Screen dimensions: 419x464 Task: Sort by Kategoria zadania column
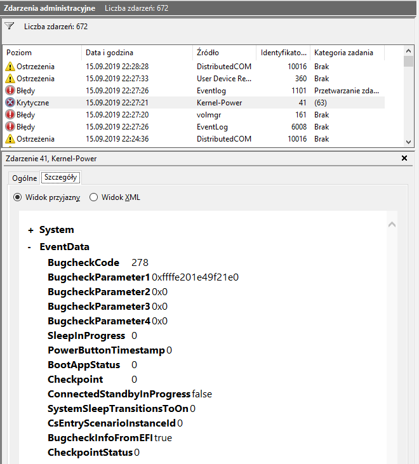click(x=347, y=53)
